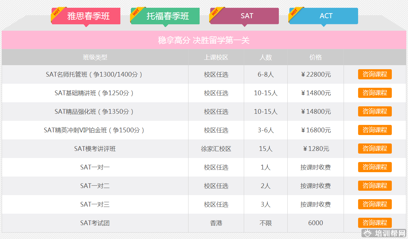Select the SAT考试团 course name

click(95, 223)
